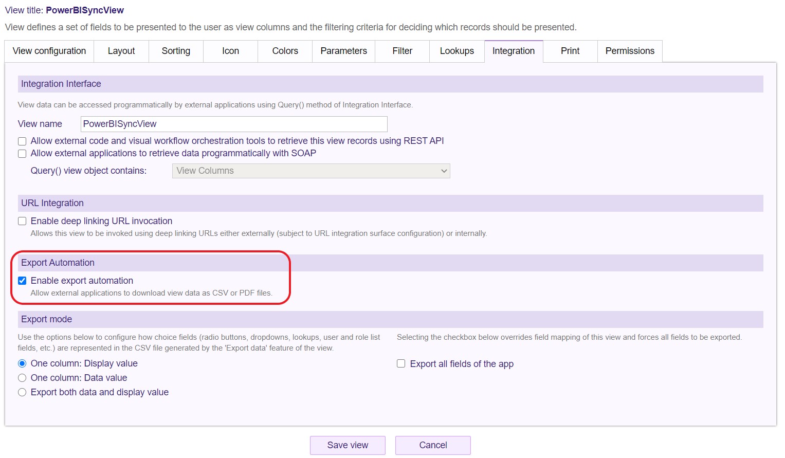The width and height of the screenshot is (785, 458).
Task: Click the 'Allows this view to be invoked' description
Action: coord(259,233)
